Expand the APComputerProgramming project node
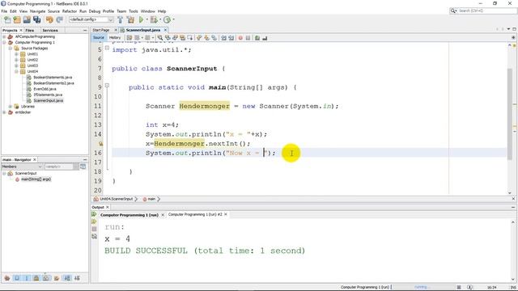518x291 pixels. (x=4, y=36)
